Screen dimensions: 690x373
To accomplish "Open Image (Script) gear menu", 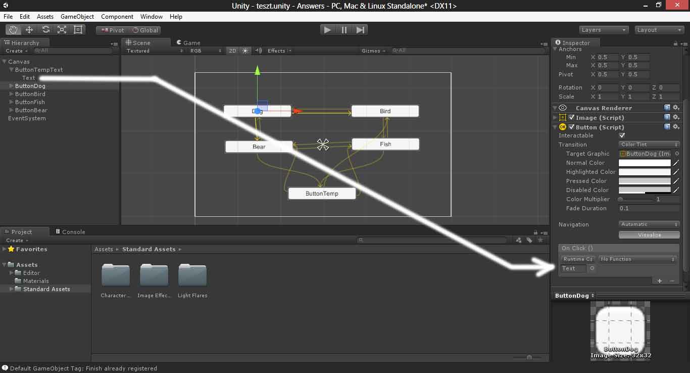I will click(x=676, y=117).
